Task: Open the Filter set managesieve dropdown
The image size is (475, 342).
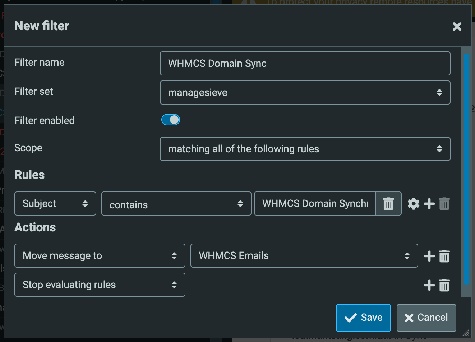Action: (305, 93)
